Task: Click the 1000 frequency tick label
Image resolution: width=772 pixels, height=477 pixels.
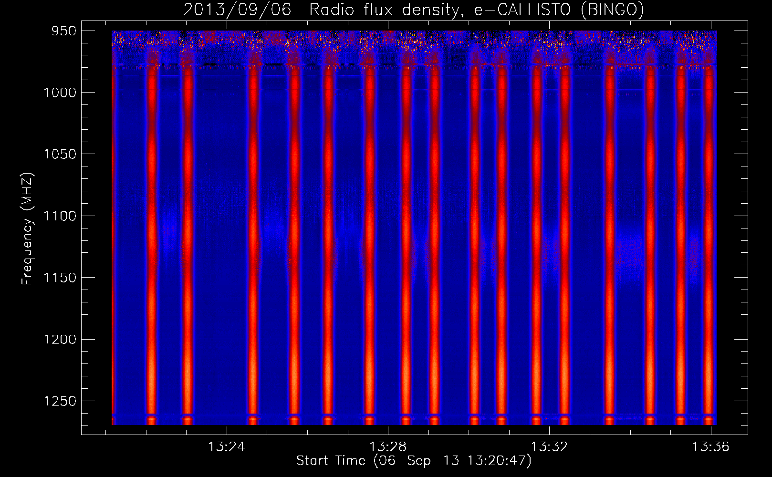Action: click(x=60, y=93)
